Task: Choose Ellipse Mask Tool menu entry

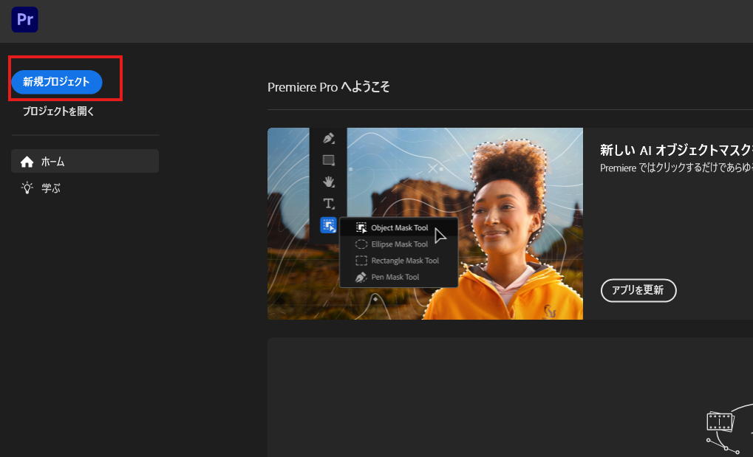Action: pos(399,244)
